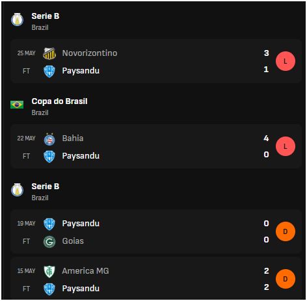Image resolution: width=307 pixels, height=301 pixels.
Task: Open the 22 MAY match date row
Action: (156, 146)
